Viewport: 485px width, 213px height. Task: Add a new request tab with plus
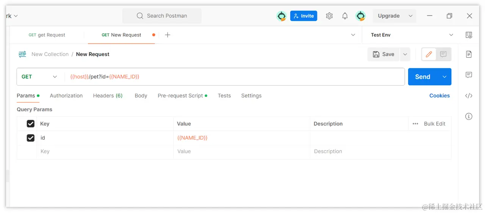[167, 35]
